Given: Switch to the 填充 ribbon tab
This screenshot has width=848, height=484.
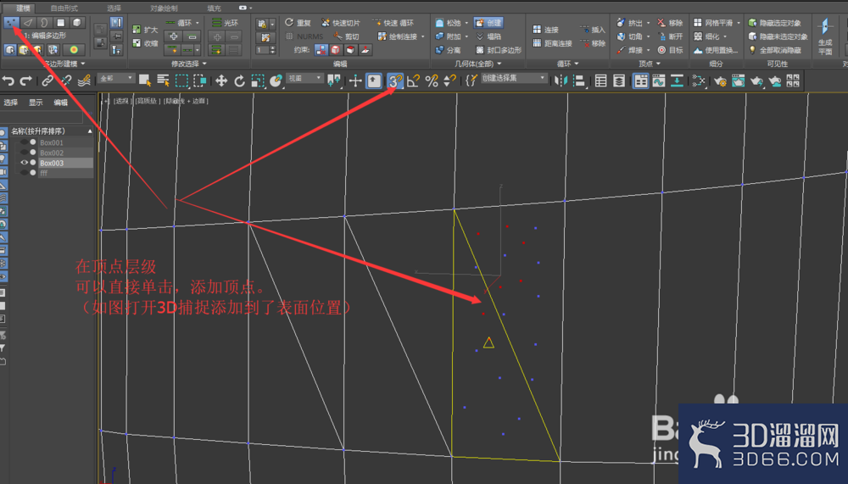Looking at the screenshot, I should coord(215,8).
